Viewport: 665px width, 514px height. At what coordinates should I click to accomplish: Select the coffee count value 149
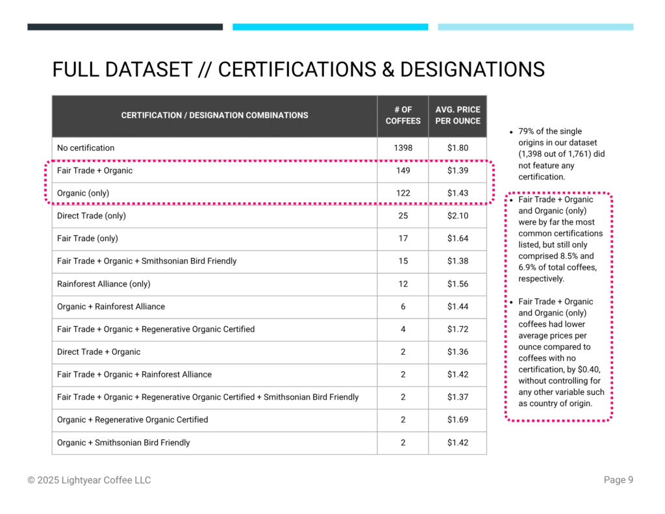[x=403, y=170]
